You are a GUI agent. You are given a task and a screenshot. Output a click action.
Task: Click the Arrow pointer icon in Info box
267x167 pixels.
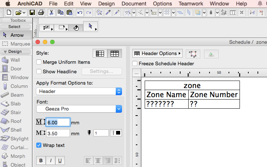coord(90,26)
